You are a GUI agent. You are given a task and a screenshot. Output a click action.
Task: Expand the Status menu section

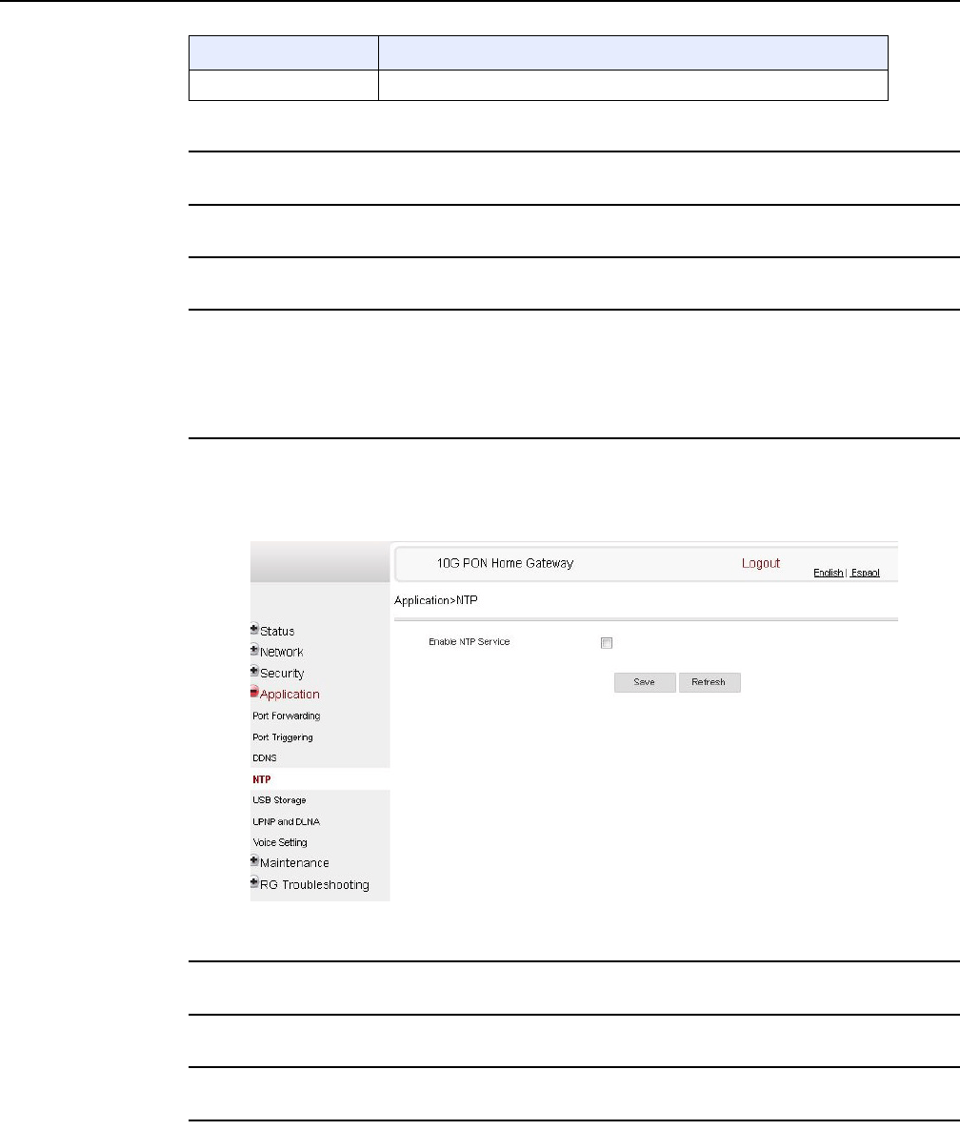tap(277, 632)
